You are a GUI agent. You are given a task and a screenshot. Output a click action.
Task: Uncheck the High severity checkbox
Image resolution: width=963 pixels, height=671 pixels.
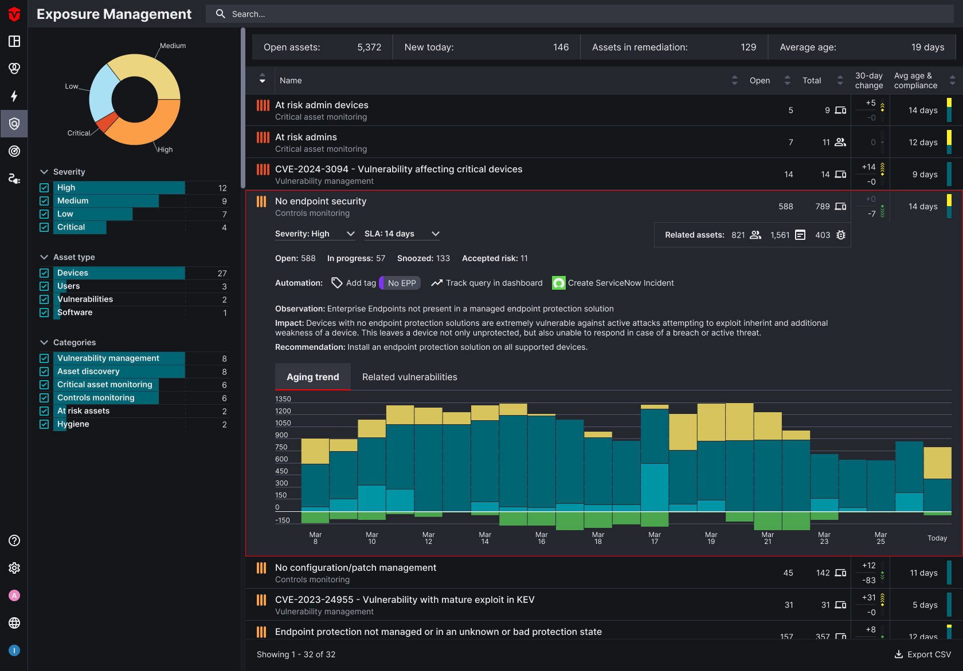pos(44,188)
